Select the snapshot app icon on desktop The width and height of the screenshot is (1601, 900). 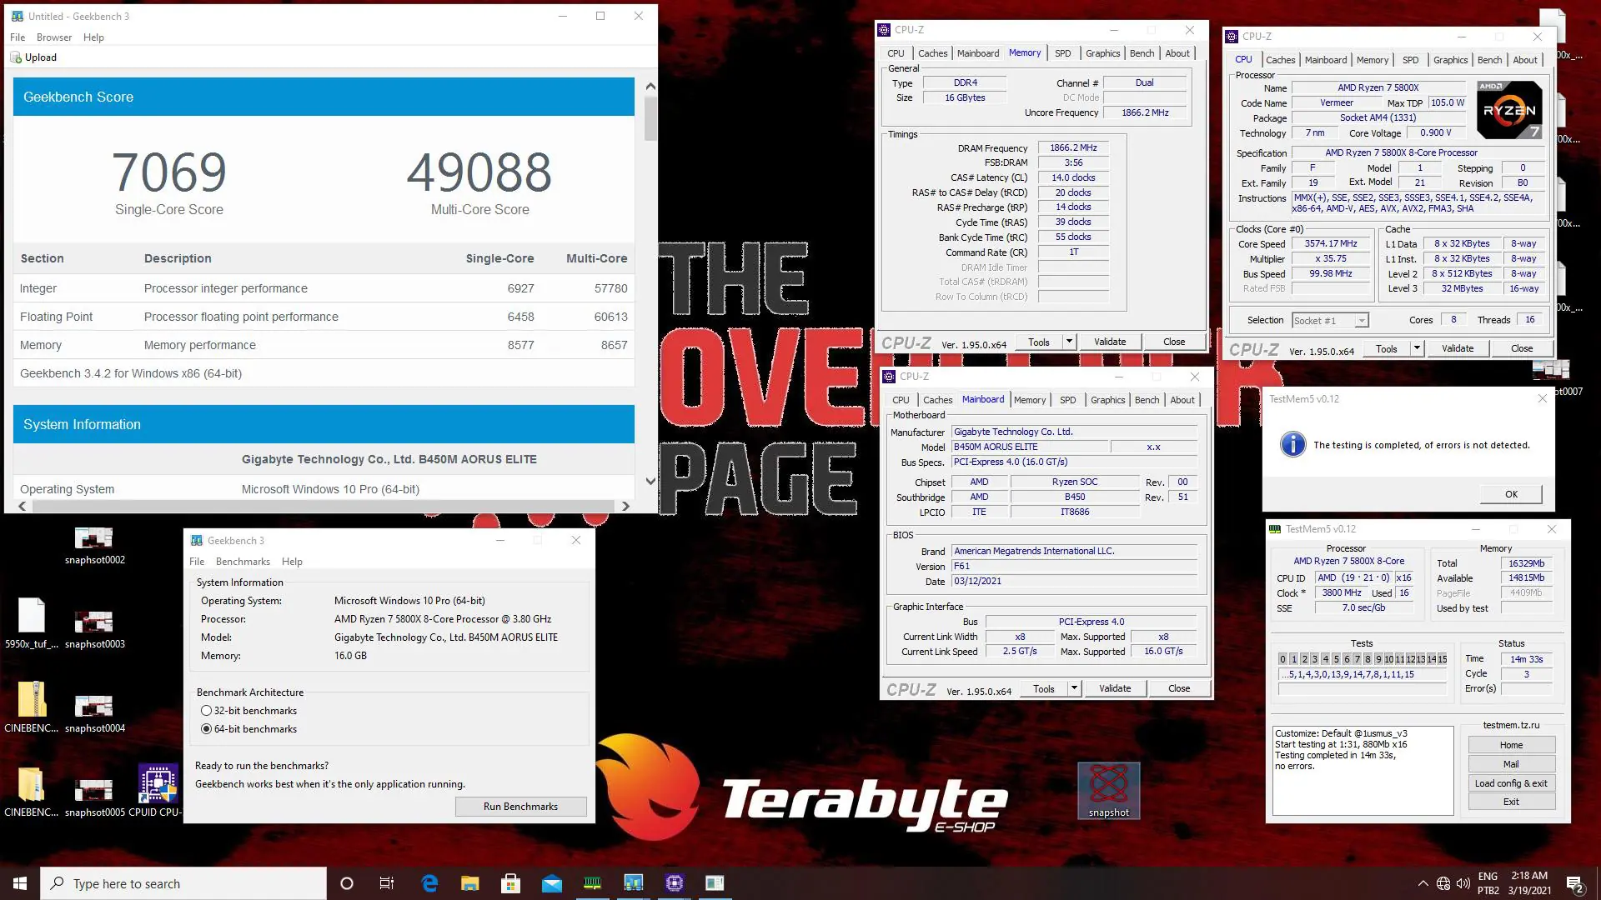pos(1108,791)
